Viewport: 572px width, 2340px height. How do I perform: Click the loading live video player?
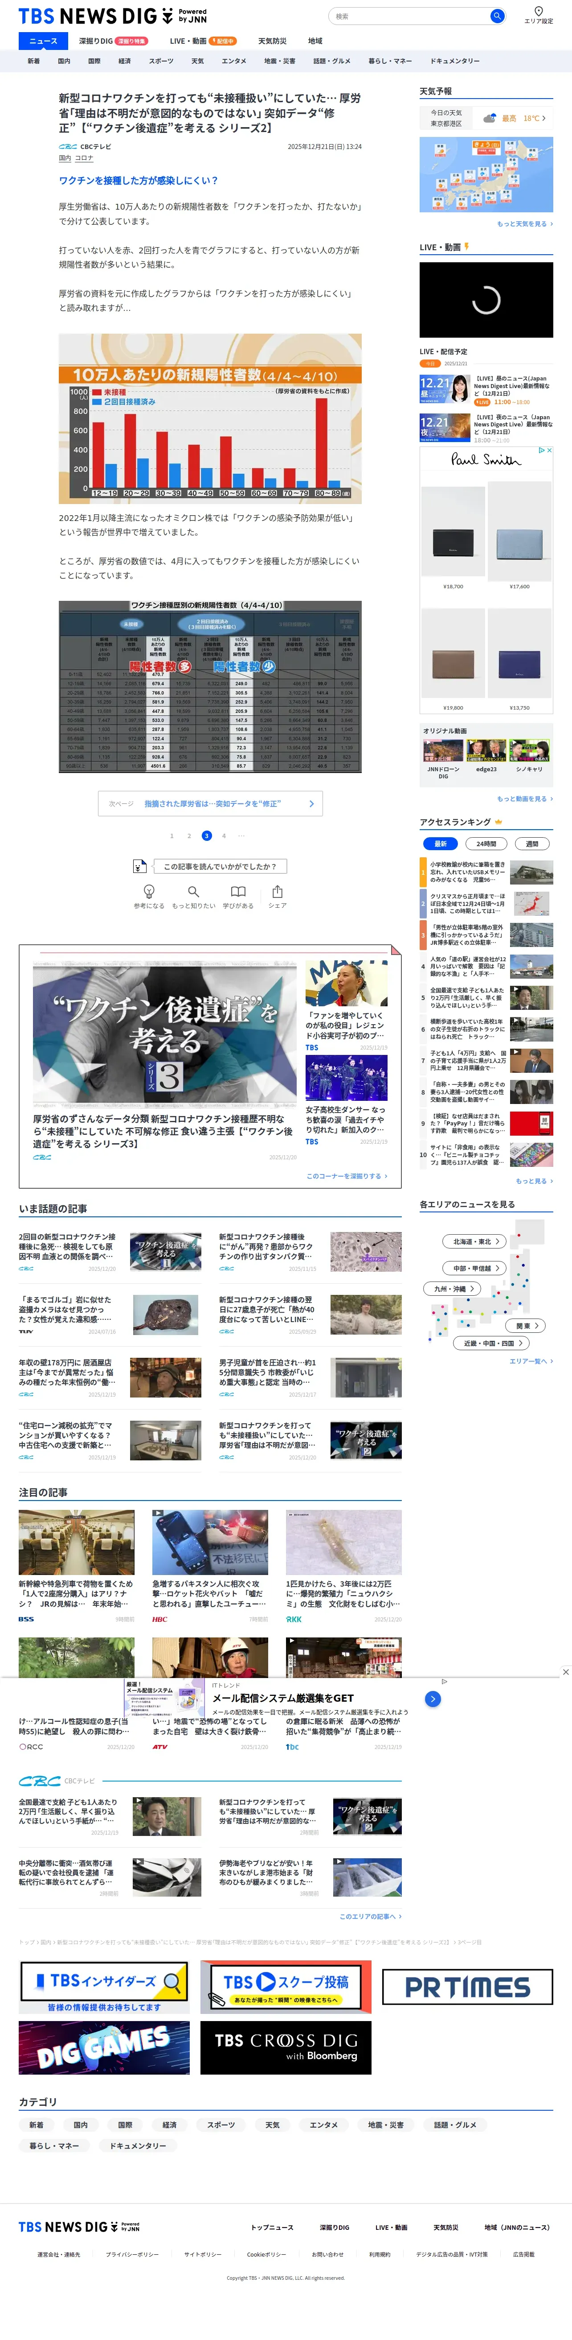coord(486,300)
